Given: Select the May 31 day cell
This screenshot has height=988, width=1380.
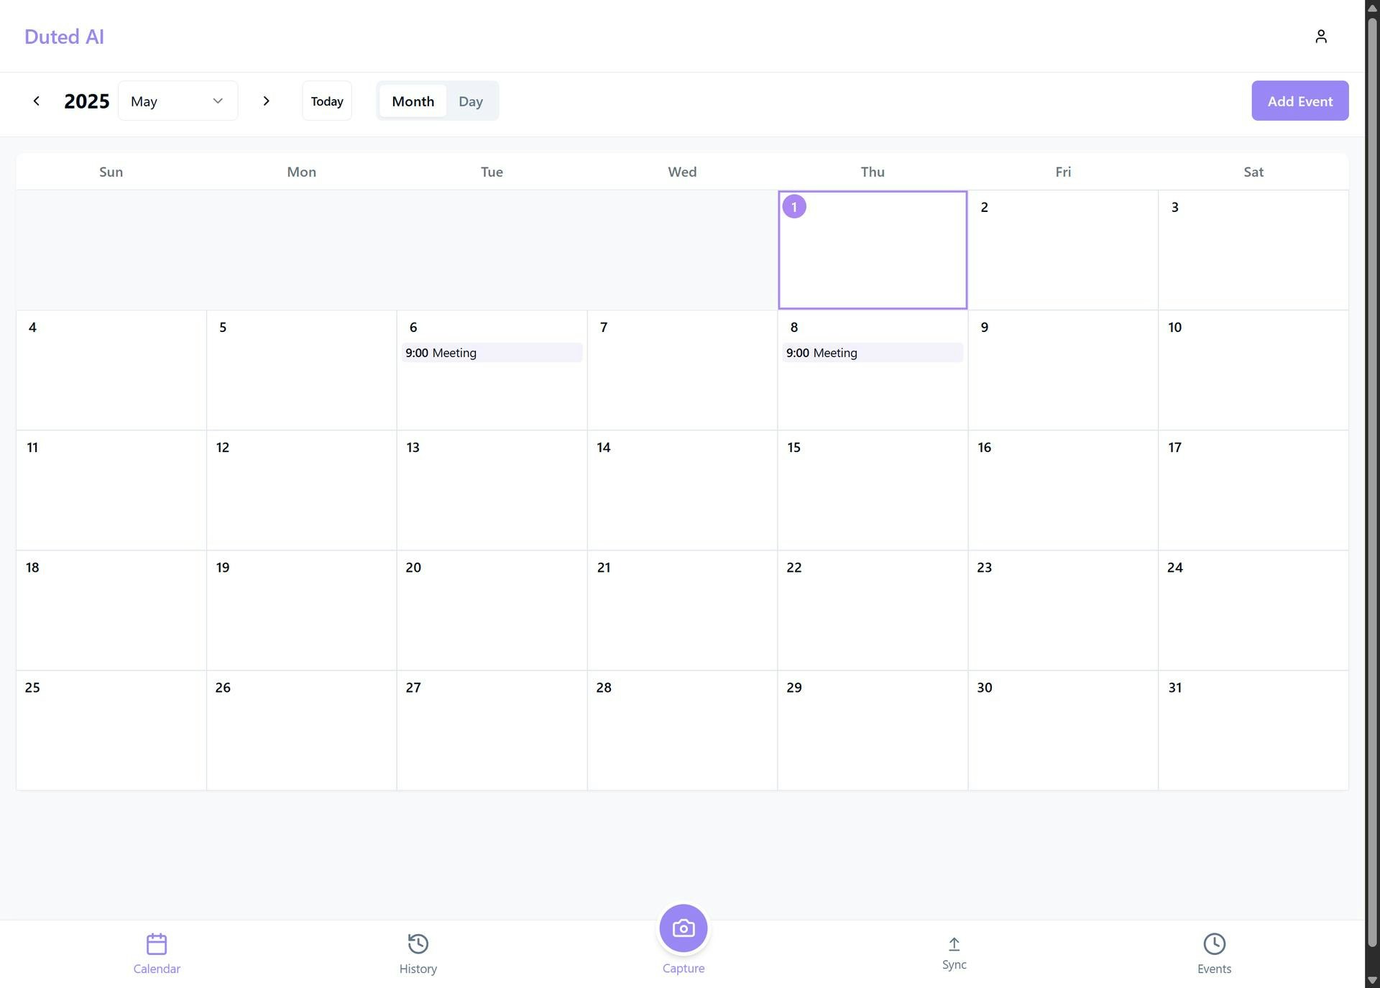Looking at the screenshot, I should click(1253, 731).
